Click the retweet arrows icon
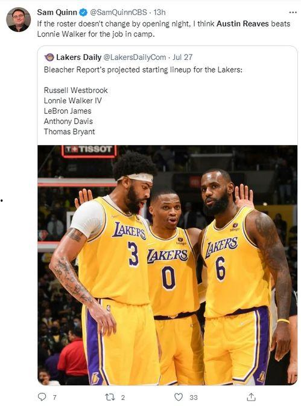Screen dimensions: 301x406 (x=110, y=397)
